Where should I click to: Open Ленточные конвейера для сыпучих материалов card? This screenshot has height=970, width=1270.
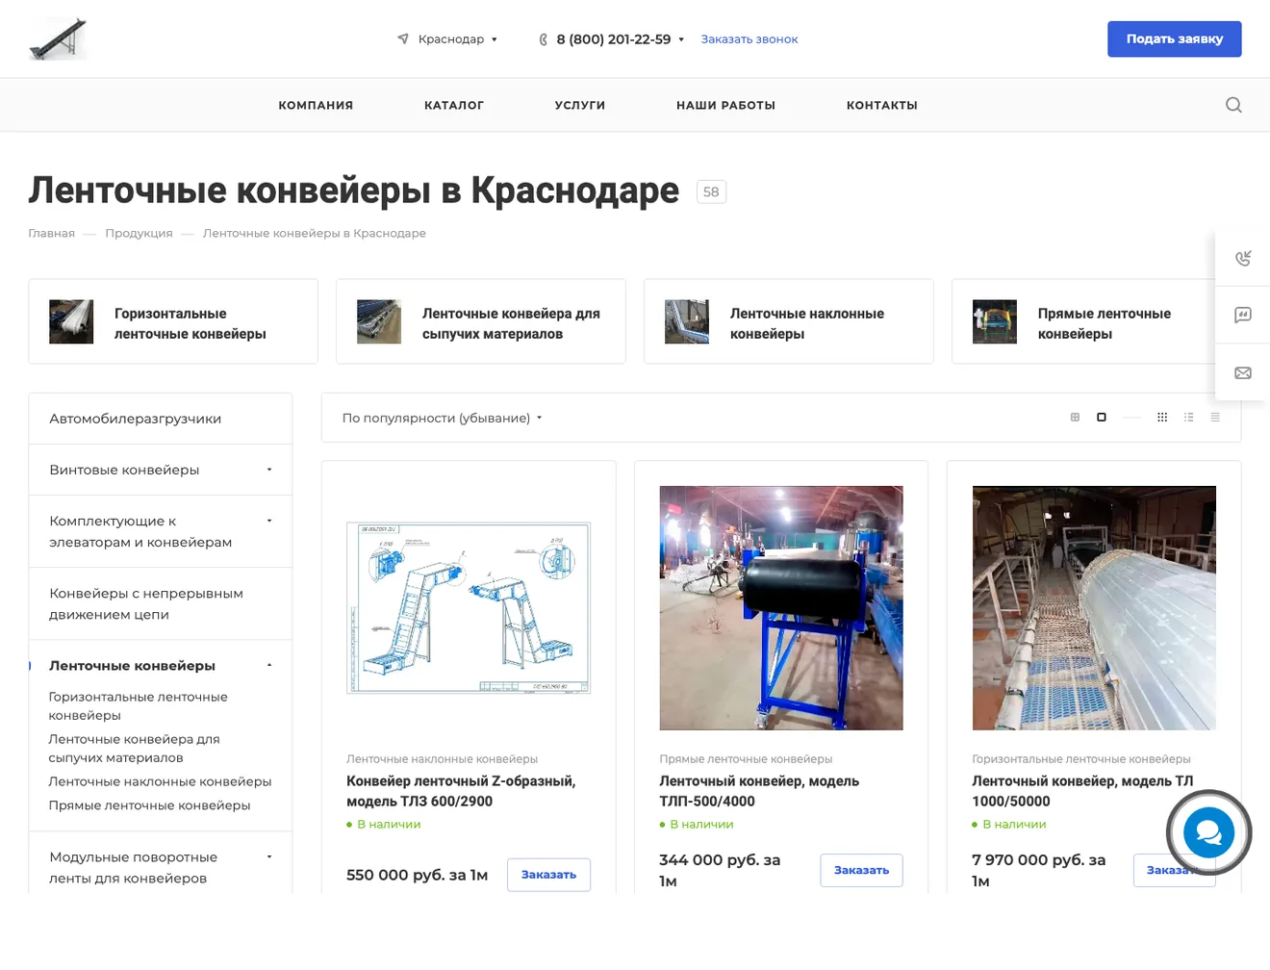pyautogui.click(x=481, y=321)
